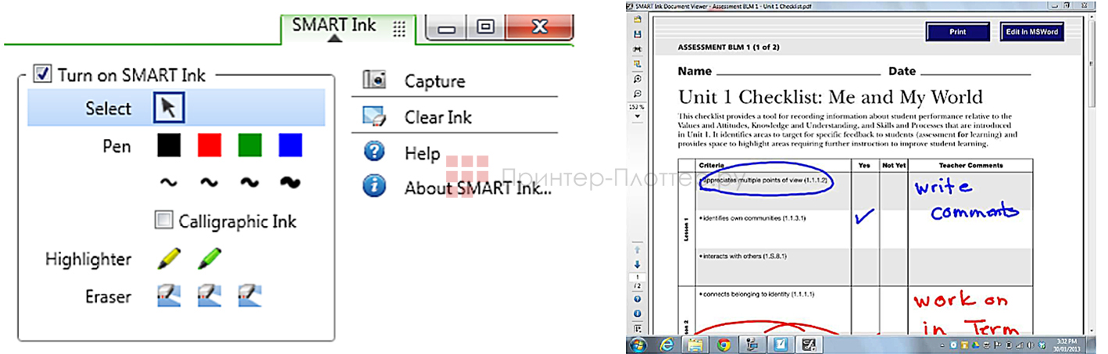Click the SMART Ink tab label
This screenshot has width=1108, height=354.
(334, 24)
